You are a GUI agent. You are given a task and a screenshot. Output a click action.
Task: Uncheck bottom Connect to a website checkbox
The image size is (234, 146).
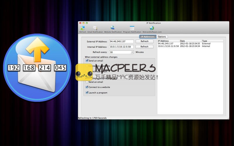point(87,87)
